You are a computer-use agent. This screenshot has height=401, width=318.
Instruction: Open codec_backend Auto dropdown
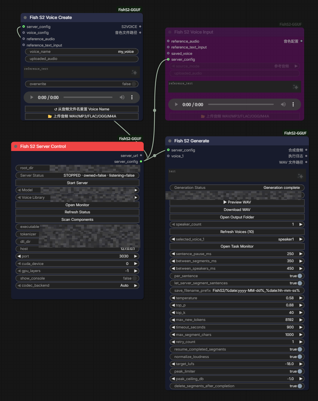coord(77,285)
